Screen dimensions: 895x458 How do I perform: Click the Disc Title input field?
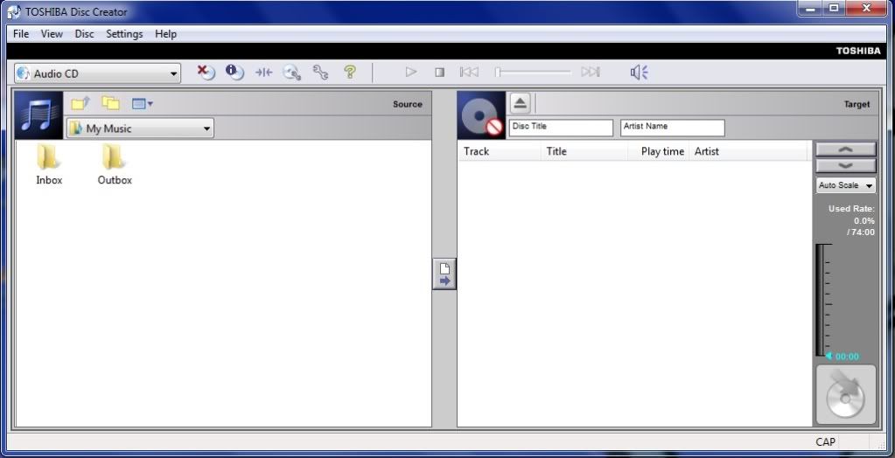tap(561, 128)
